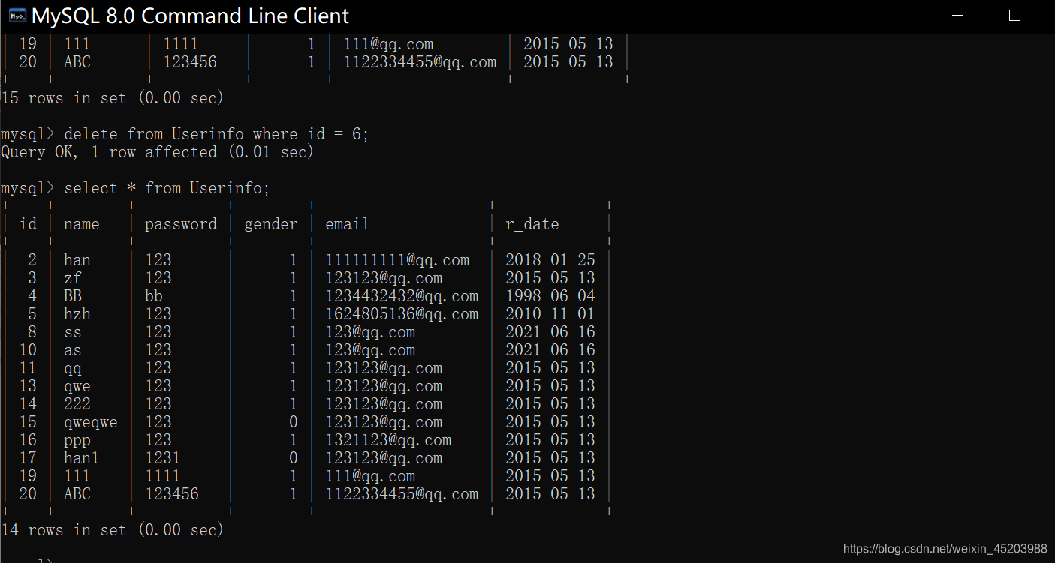1055x563 pixels.
Task: Click the "email" column header
Action: click(x=347, y=224)
